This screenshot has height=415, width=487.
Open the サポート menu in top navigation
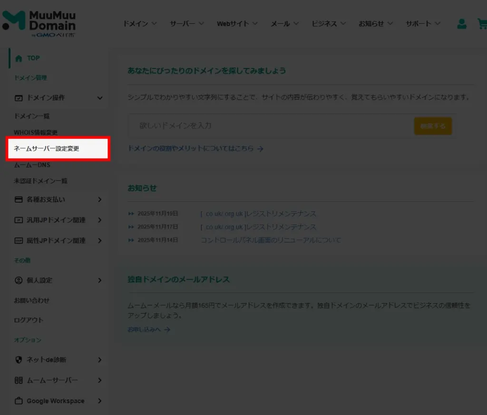click(423, 23)
